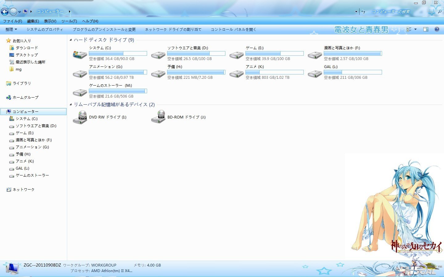Open the 整理 dropdown menu
This screenshot has height=277, width=444.
pyautogui.click(x=11, y=30)
